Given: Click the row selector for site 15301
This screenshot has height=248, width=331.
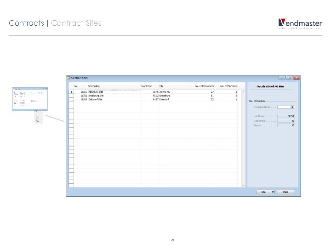Looking at the screenshot, I should point(71,92).
